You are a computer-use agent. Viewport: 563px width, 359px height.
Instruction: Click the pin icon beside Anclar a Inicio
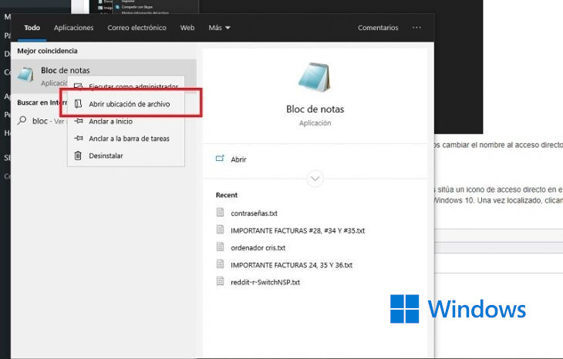click(79, 121)
